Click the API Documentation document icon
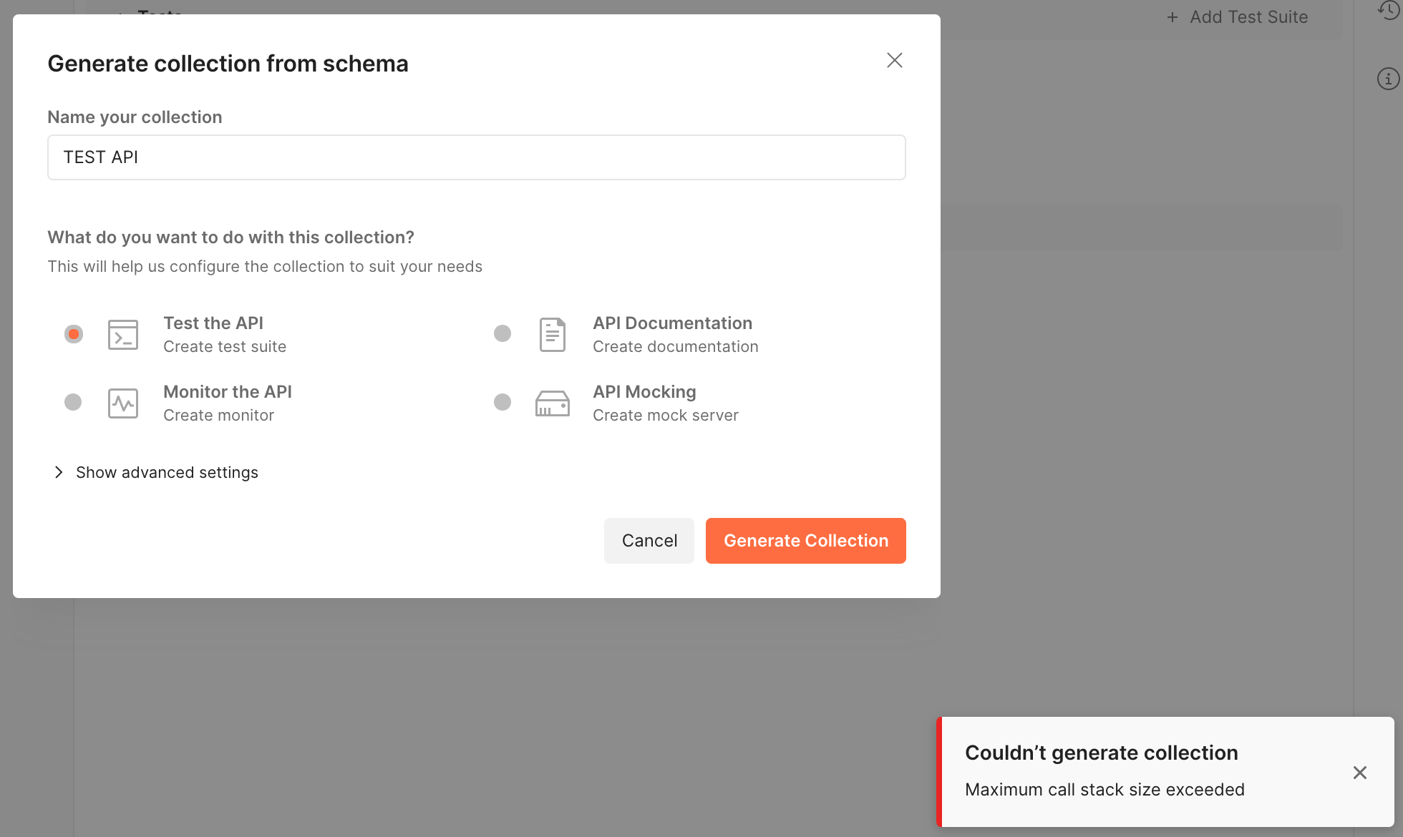The height and width of the screenshot is (837, 1403). pos(552,333)
